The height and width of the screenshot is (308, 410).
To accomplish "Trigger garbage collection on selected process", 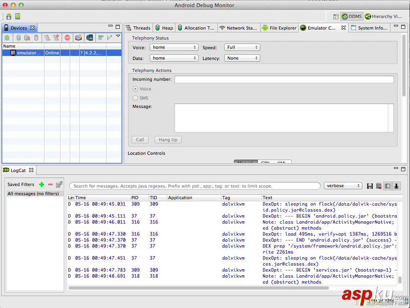I will pos(36,37).
